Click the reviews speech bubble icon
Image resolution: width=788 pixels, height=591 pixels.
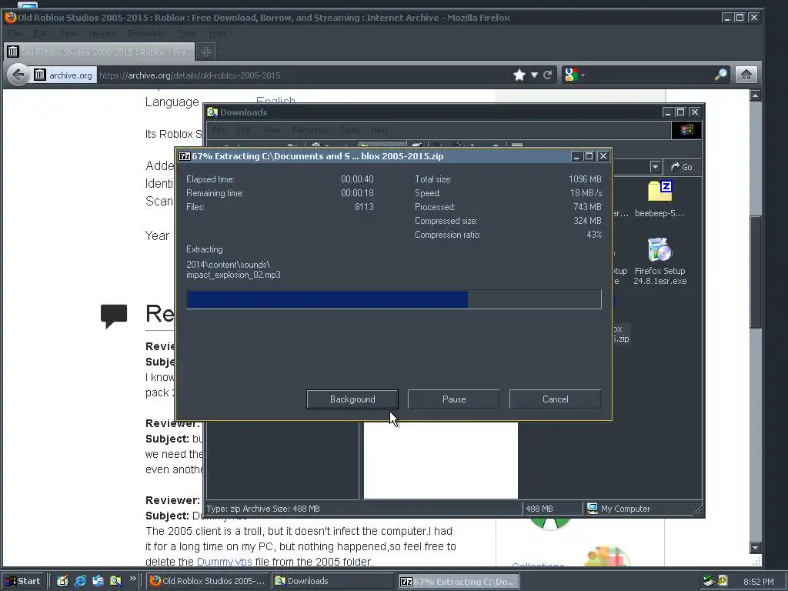pyautogui.click(x=114, y=316)
